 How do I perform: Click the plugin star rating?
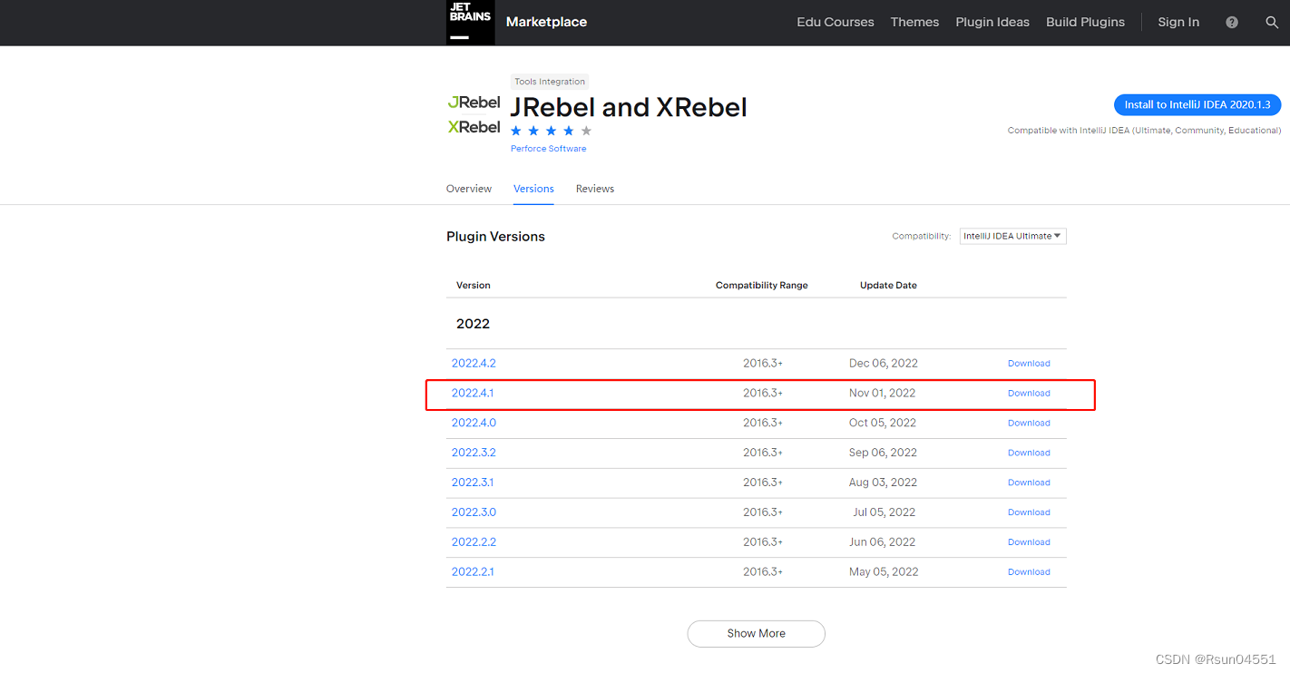(x=551, y=131)
